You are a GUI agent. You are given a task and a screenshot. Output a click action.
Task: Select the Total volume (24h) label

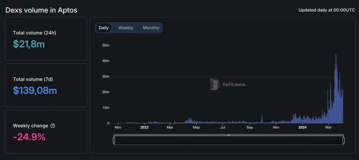click(x=35, y=33)
